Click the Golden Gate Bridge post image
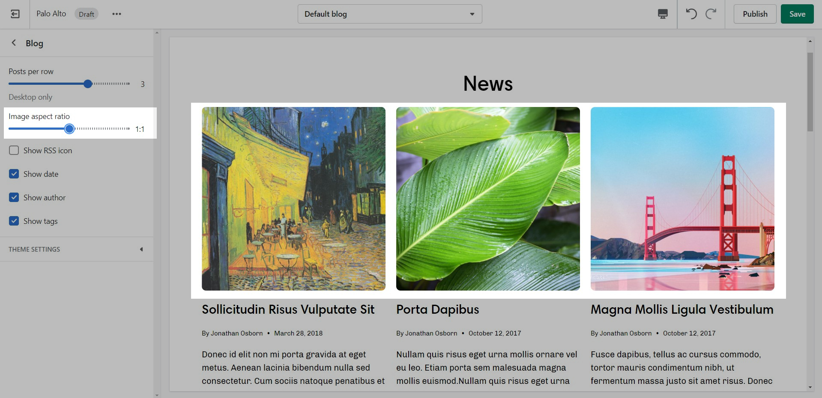This screenshot has height=398, width=822. click(x=682, y=199)
